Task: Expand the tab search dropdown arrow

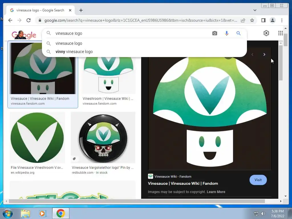Action: tap(255, 10)
